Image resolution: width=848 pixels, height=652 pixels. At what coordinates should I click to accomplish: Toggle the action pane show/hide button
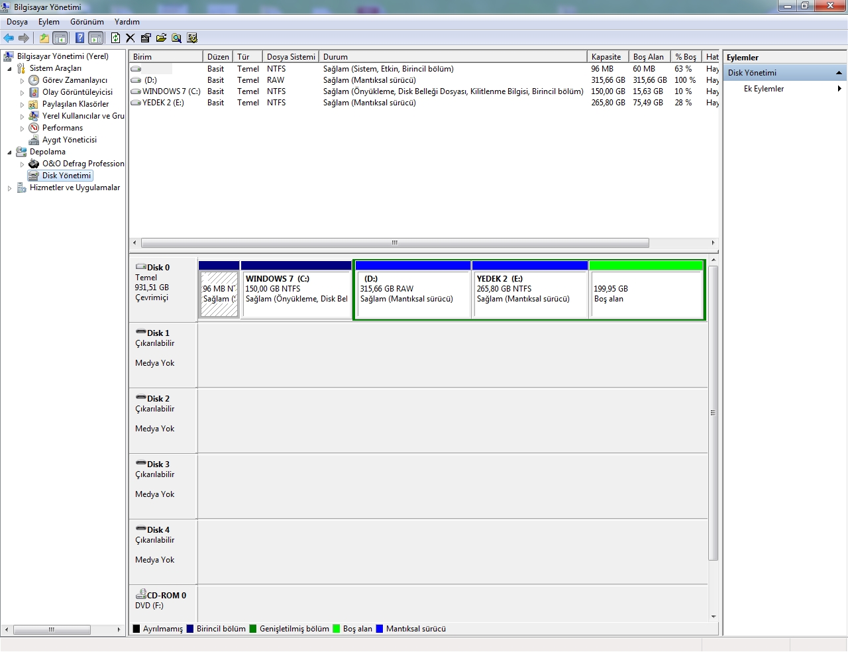coord(95,38)
